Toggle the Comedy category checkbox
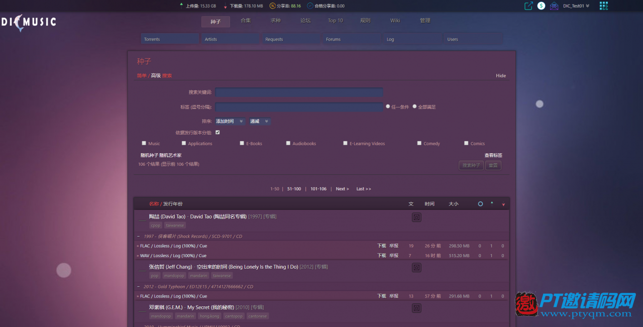Screen dimensions: 643x327 pos(419,143)
